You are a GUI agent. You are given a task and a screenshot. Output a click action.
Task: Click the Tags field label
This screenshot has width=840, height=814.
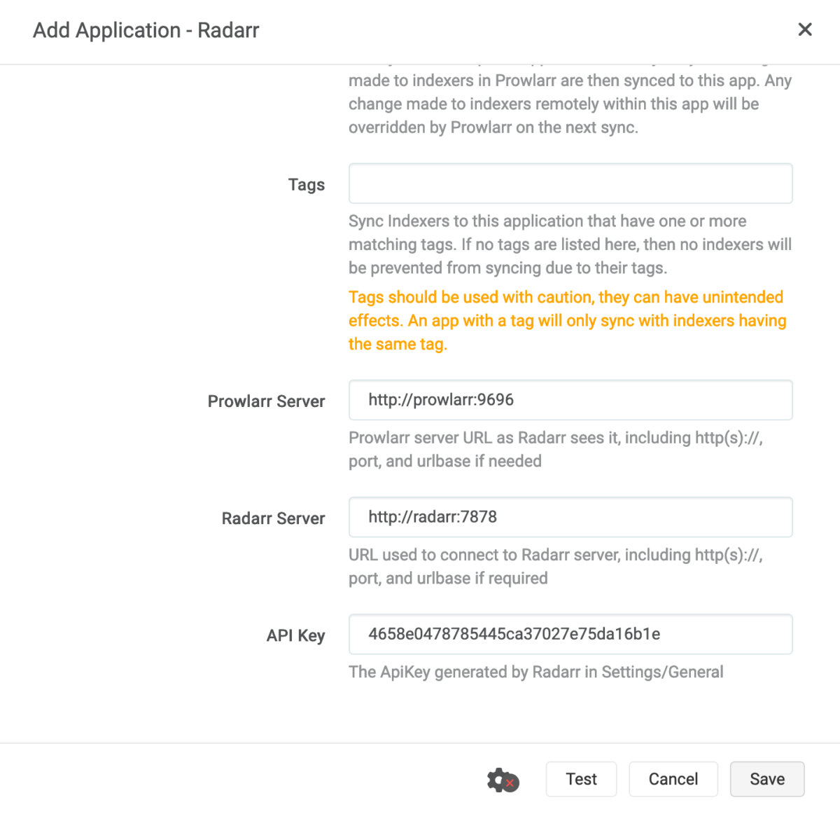[x=306, y=184]
